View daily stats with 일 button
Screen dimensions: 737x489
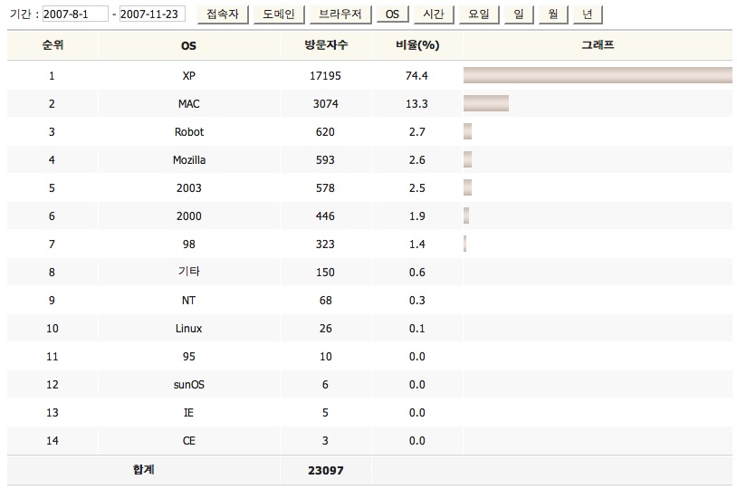click(x=519, y=14)
